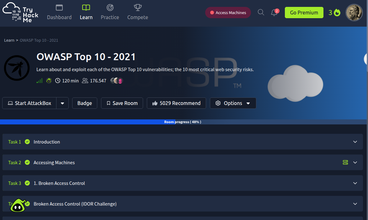368x220 pixels.
Task: Click the Task 2 label
Action: pyautogui.click(x=14, y=163)
